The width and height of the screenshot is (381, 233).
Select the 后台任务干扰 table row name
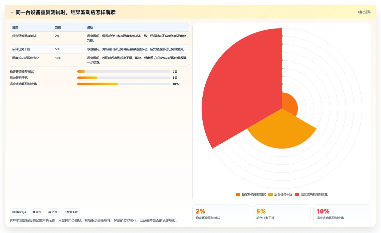click(21, 49)
